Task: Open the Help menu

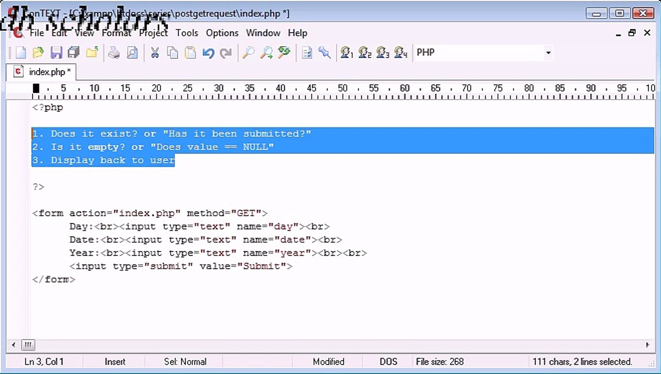Action: click(x=297, y=33)
